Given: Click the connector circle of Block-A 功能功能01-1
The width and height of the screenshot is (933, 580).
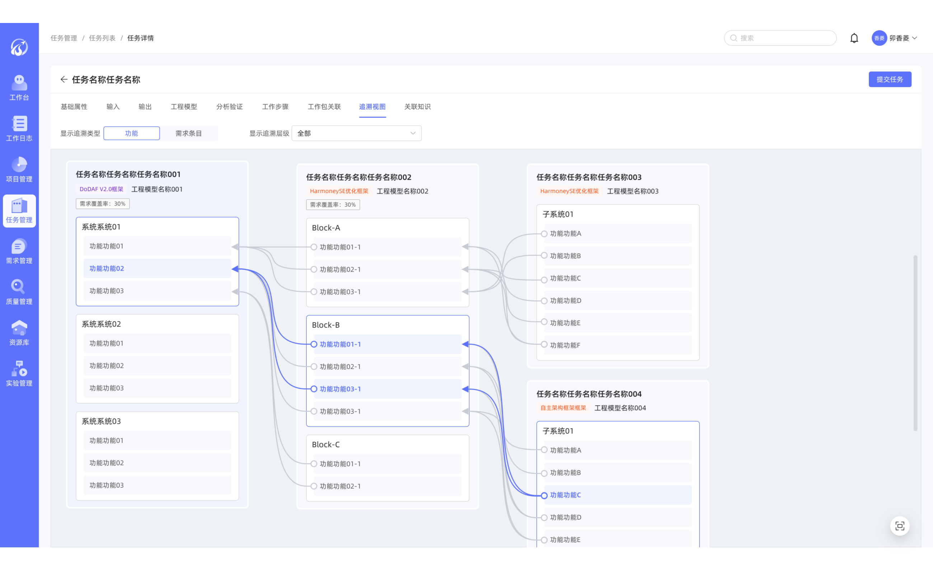Looking at the screenshot, I should (314, 247).
